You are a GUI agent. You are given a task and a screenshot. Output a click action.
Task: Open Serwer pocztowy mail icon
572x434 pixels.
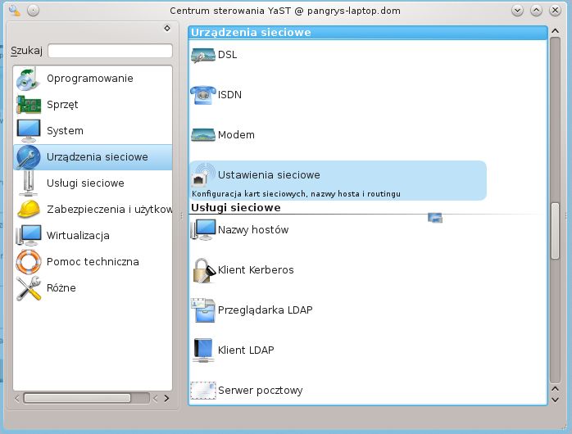pyautogui.click(x=203, y=391)
